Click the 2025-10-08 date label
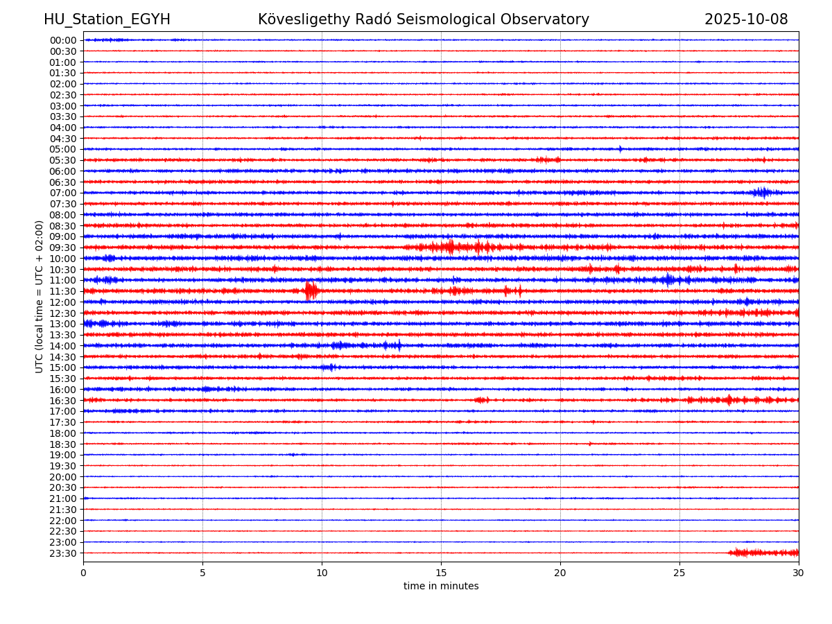 pos(746,19)
